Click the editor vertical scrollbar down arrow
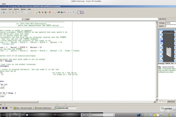Viewport: 176px width, 117px height. pos(157,99)
